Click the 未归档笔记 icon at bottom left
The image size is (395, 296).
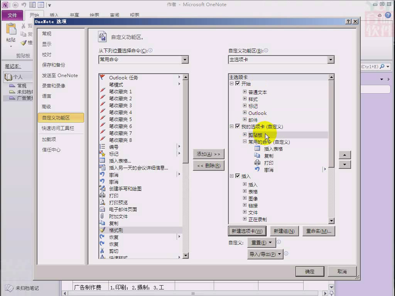pyautogui.click(x=9, y=288)
